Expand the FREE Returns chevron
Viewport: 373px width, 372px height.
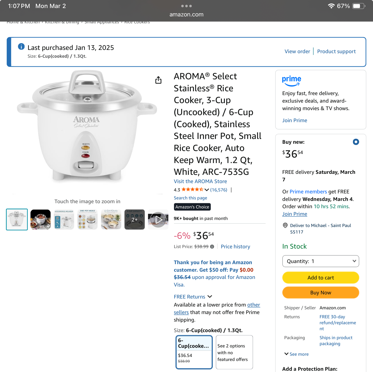pyautogui.click(x=210, y=296)
